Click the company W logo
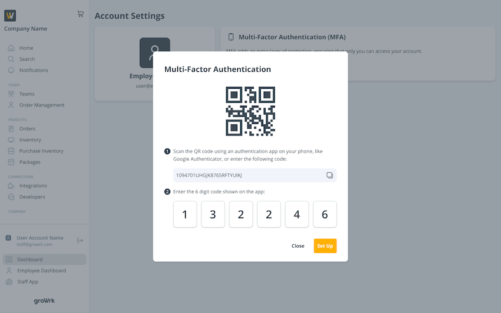Viewport: 501px width, 313px height. click(x=10, y=16)
